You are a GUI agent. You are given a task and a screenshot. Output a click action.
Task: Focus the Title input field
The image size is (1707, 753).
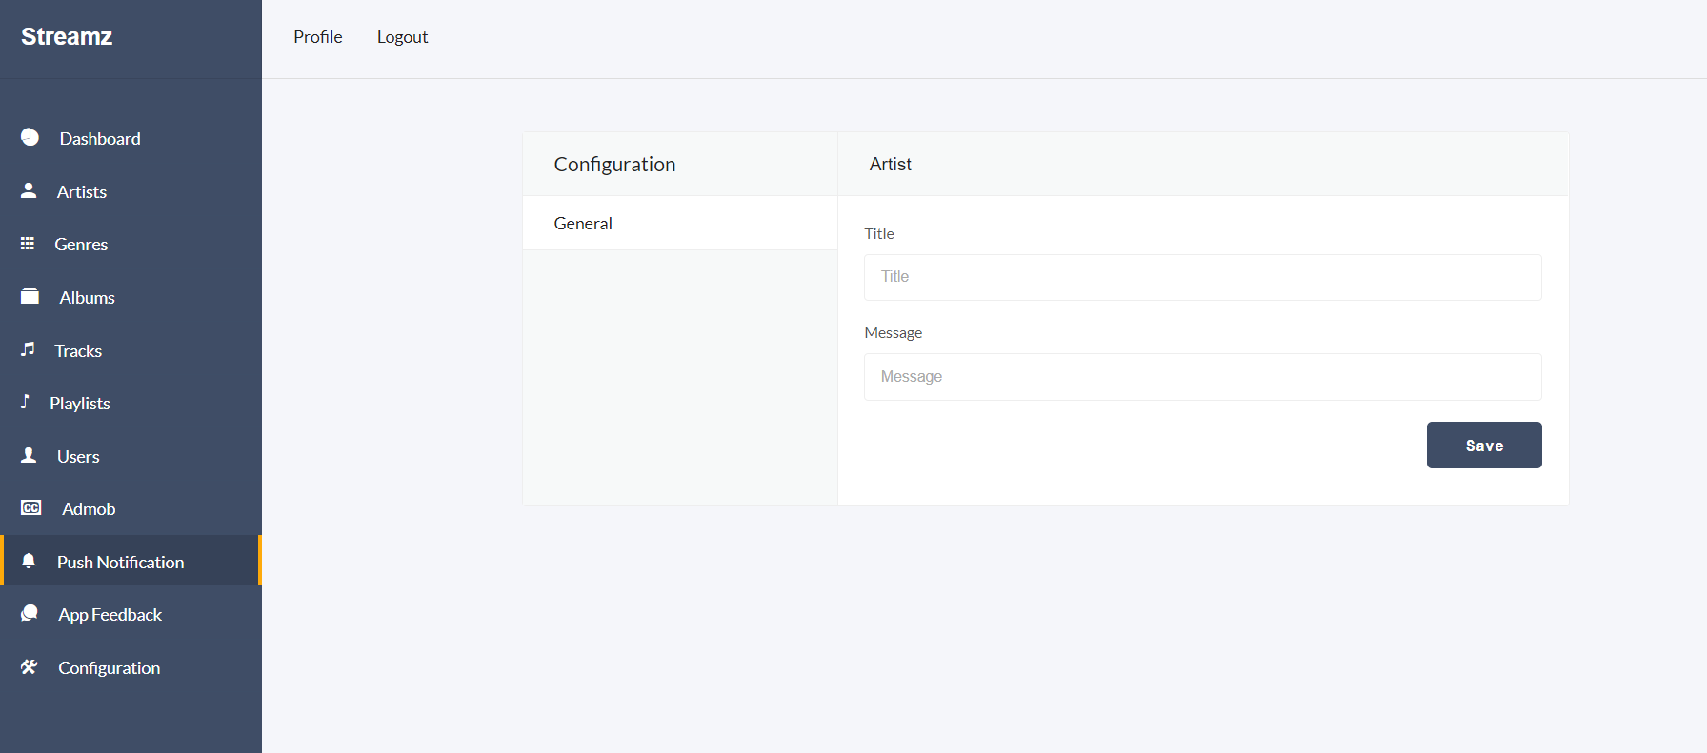1202,277
